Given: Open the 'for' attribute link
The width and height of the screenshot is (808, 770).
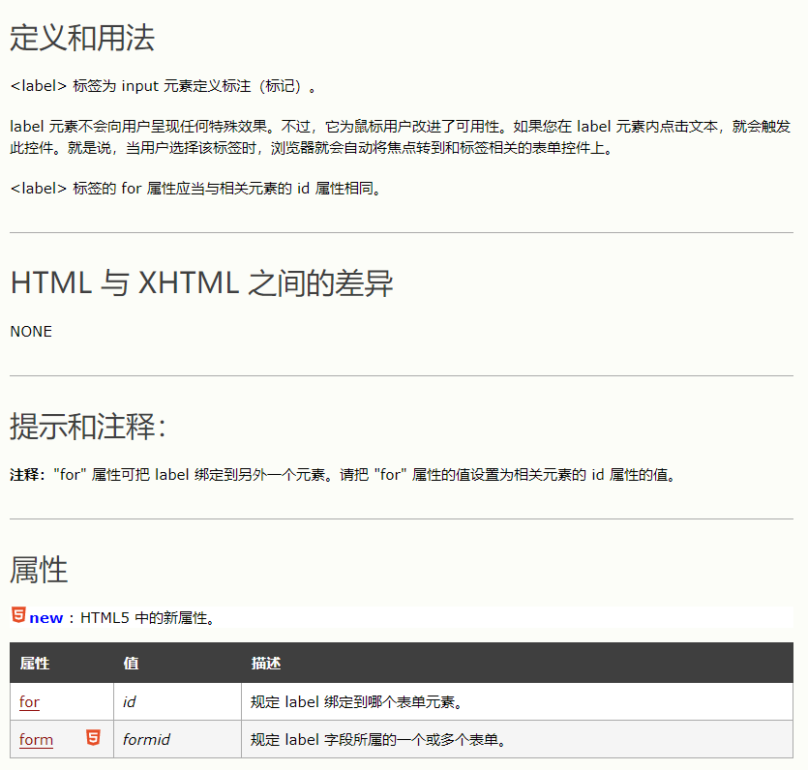Looking at the screenshot, I should [x=29, y=701].
